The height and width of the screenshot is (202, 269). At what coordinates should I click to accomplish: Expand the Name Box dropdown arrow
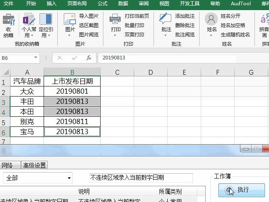tap(36, 57)
